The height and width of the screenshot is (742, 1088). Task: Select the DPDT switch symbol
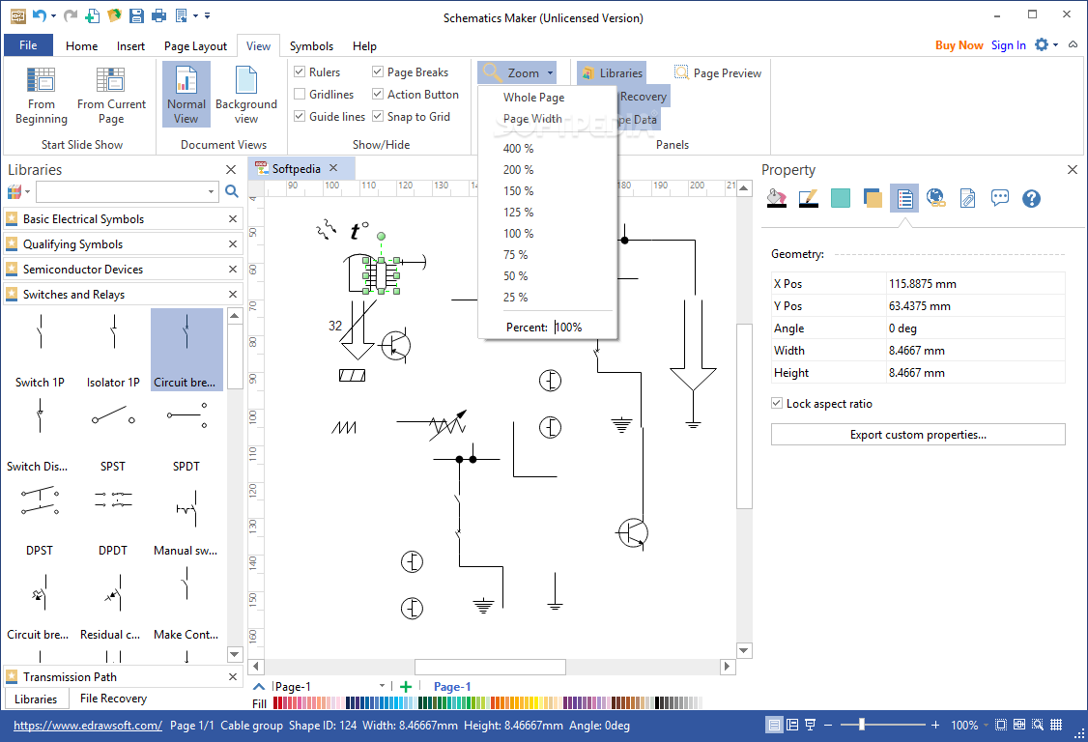click(x=112, y=518)
